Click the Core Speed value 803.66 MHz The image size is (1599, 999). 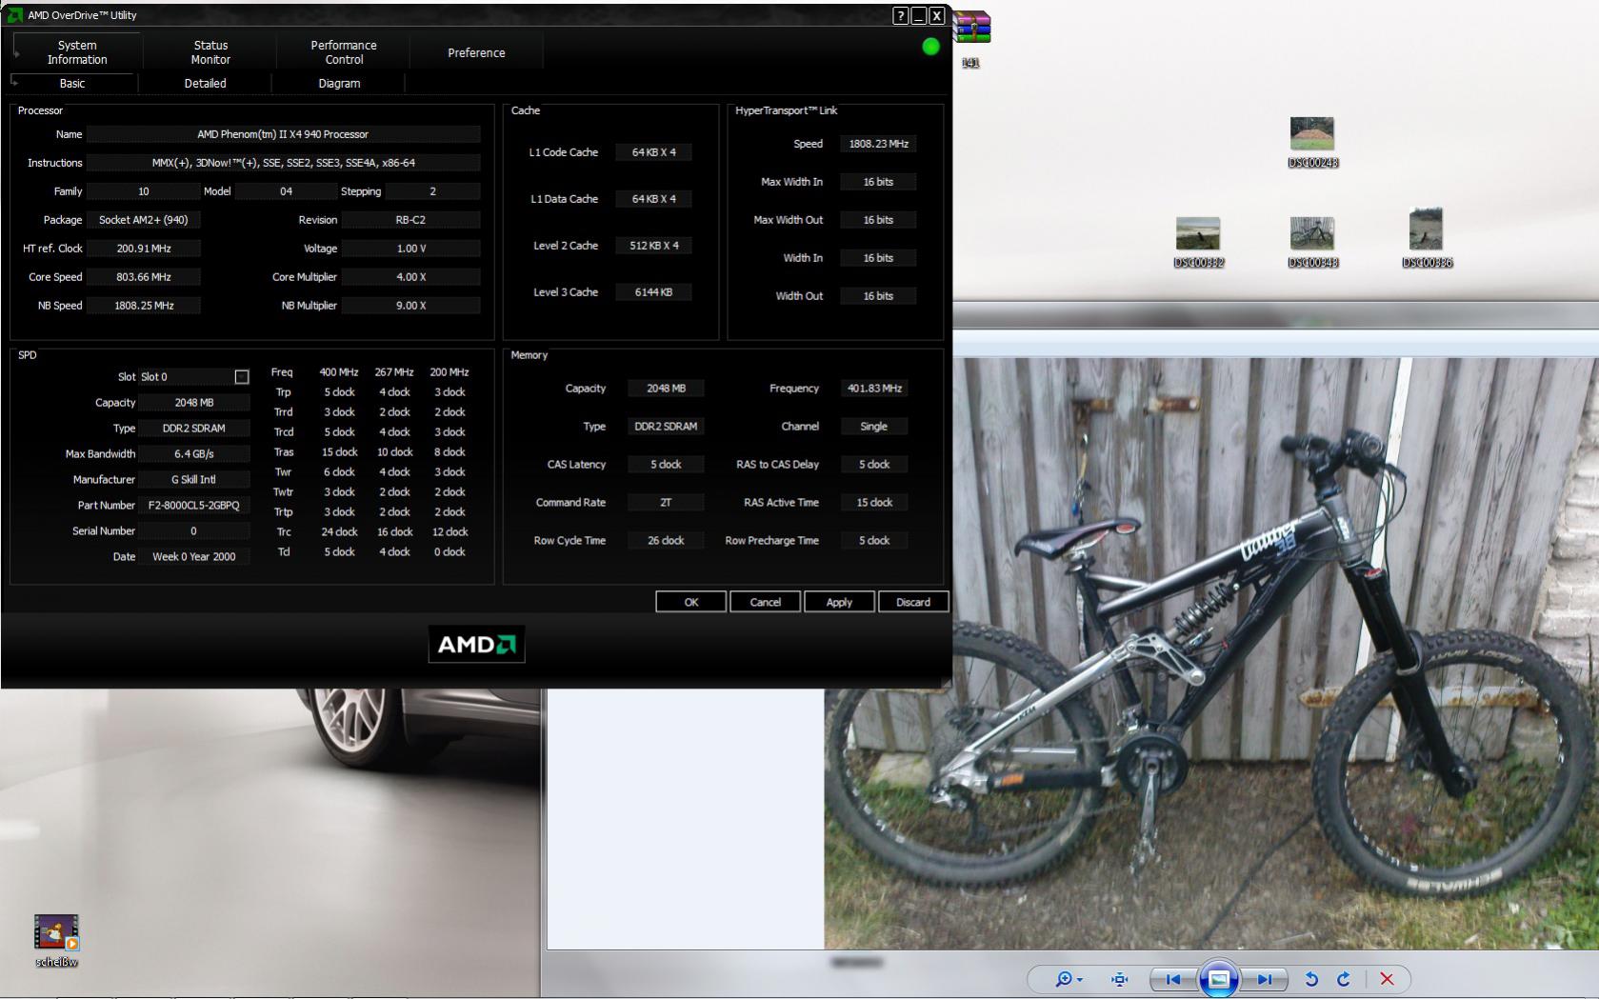coord(144,277)
